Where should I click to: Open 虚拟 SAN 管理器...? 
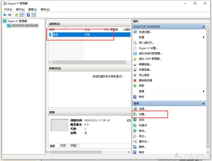[x=150, y=59]
